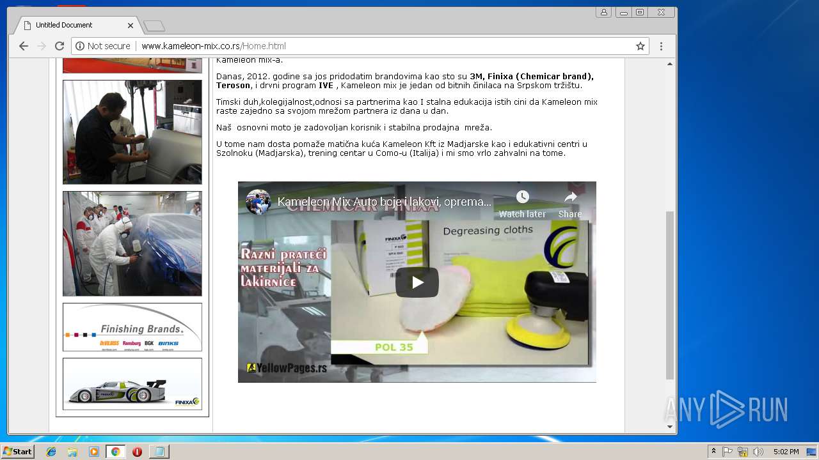Play the Kameleon Mix YouTube video
The height and width of the screenshot is (460, 819).
point(417,282)
